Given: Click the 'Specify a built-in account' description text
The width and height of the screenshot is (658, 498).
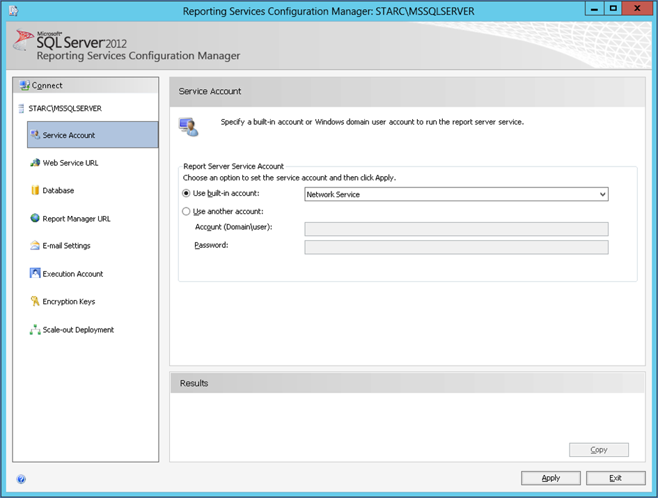Looking at the screenshot, I should point(373,122).
